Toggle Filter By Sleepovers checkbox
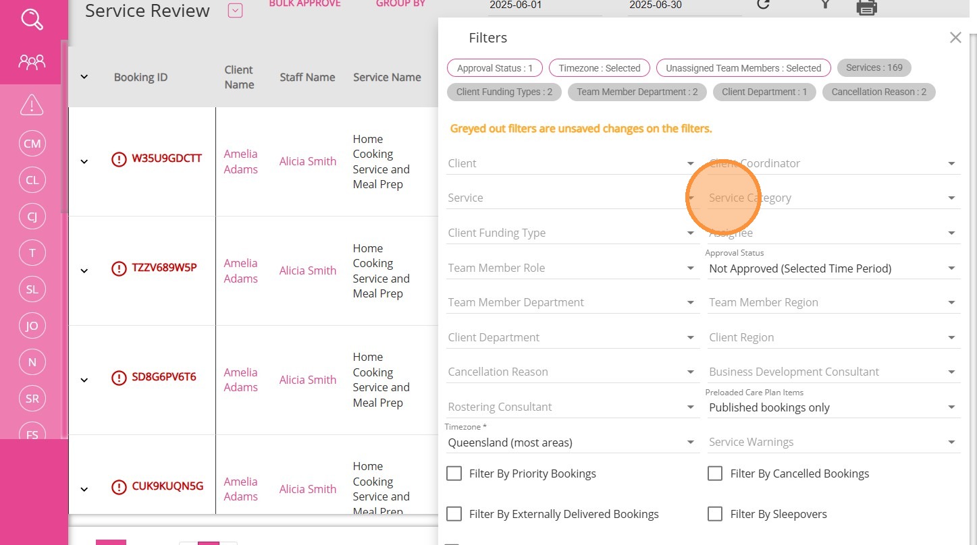 click(x=714, y=514)
